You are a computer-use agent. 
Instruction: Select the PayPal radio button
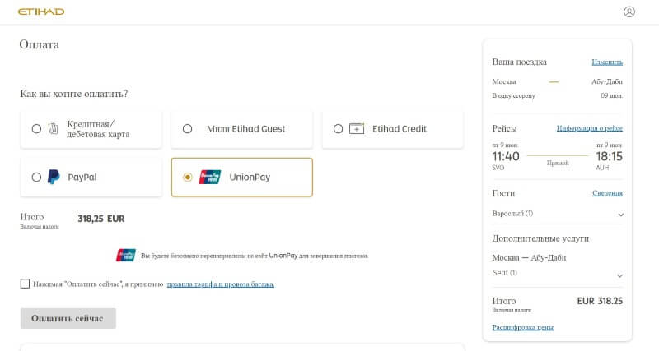pos(36,177)
